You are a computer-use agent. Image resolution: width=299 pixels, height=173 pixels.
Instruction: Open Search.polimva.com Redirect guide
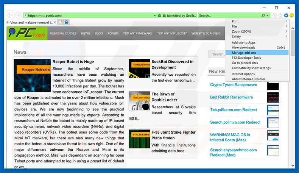tap(235, 122)
